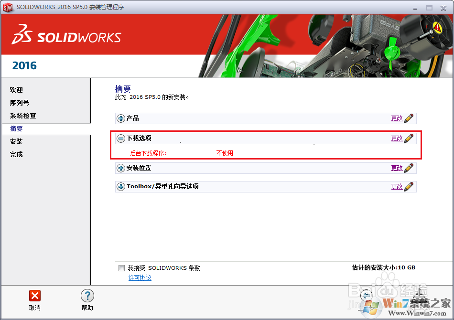Click the pencil icon beside 安装位置
Viewport: 454px width, 320px height.
409,168
